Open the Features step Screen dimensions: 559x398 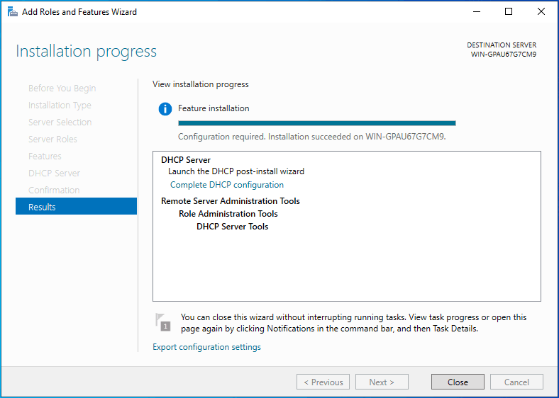click(x=45, y=157)
